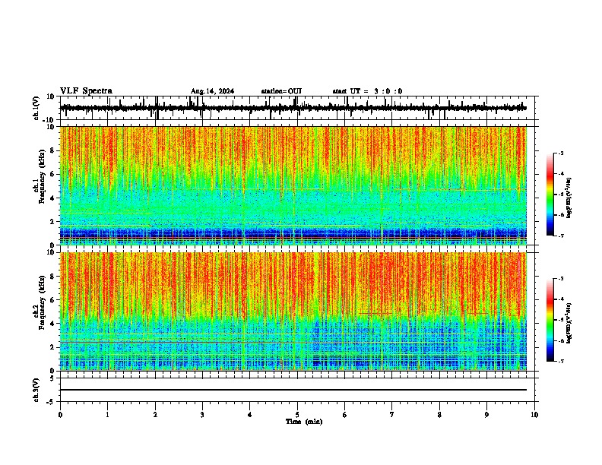Click the "-3" label on ch.1 color scale

561,153
